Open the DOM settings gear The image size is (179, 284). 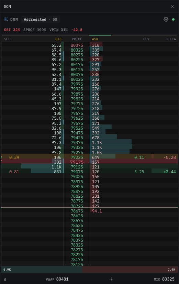coord(166,19)
